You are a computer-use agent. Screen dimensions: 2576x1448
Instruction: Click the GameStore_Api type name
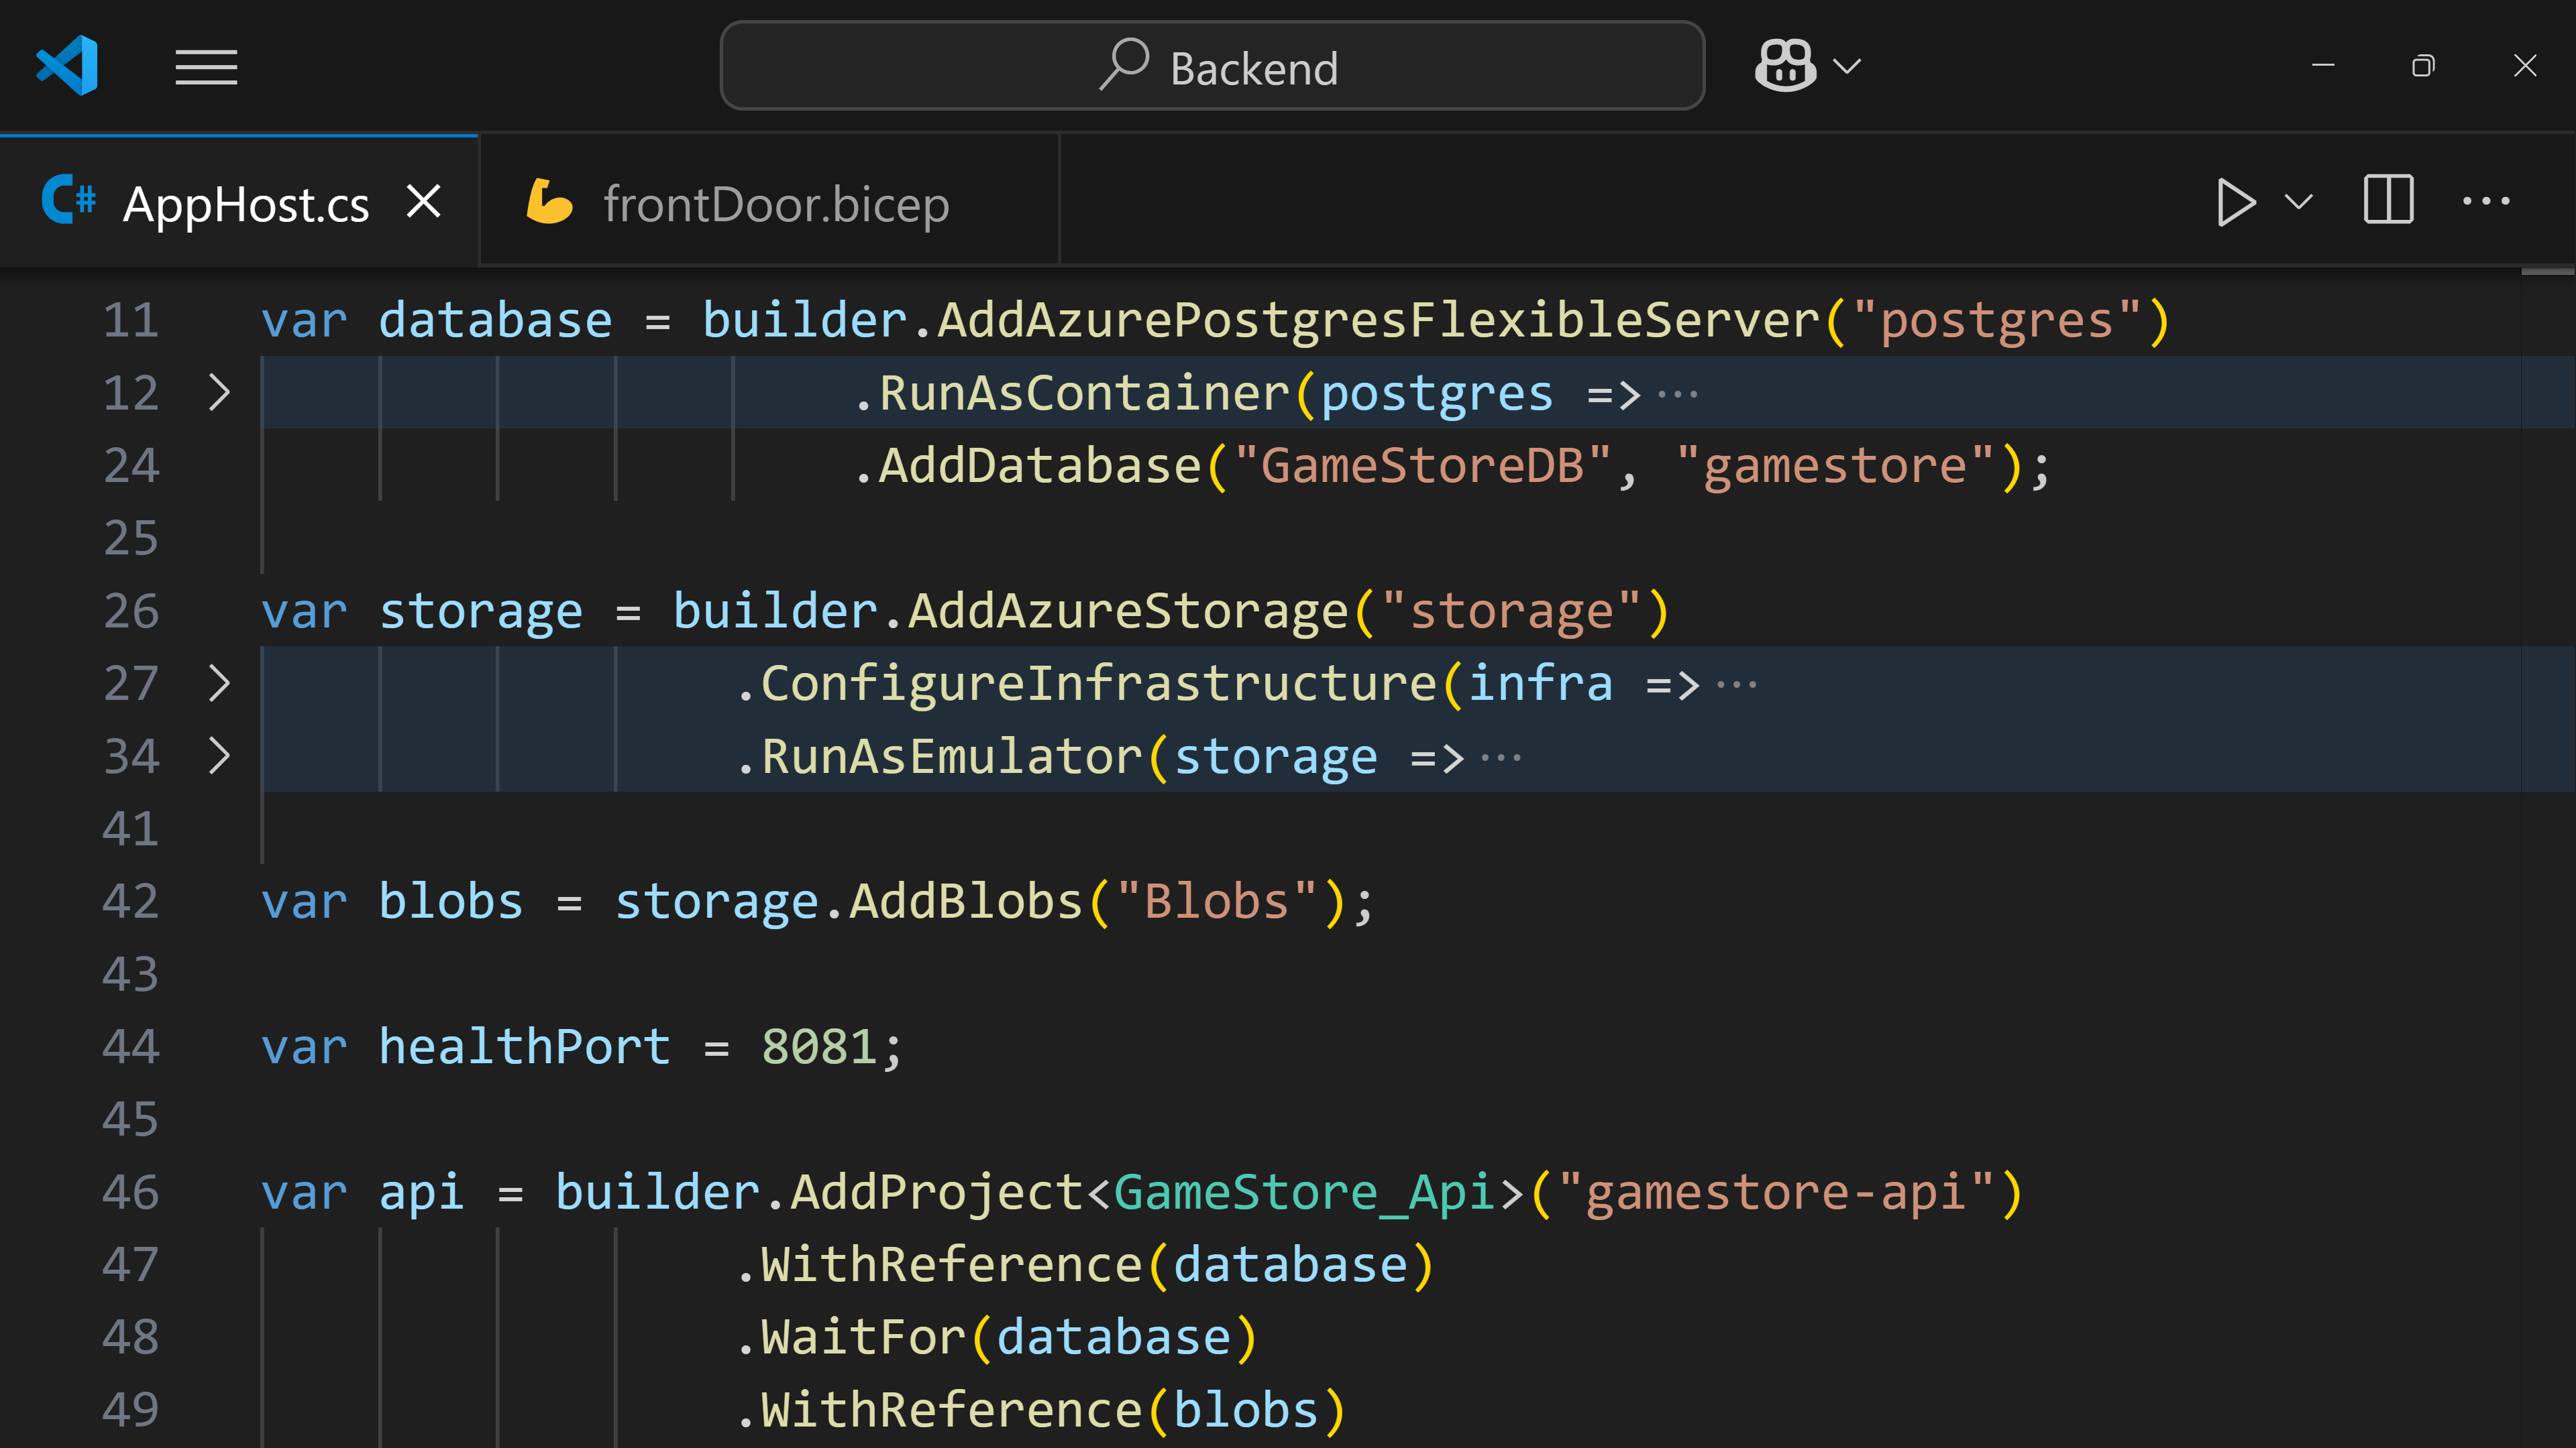click(1304, 1192)
